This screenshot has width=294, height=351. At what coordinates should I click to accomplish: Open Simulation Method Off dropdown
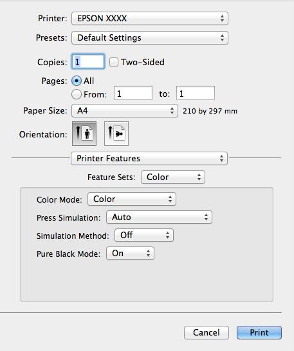(x=144, y=236)
